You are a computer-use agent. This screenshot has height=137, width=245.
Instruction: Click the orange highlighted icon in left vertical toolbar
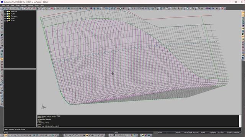[2, 59]
